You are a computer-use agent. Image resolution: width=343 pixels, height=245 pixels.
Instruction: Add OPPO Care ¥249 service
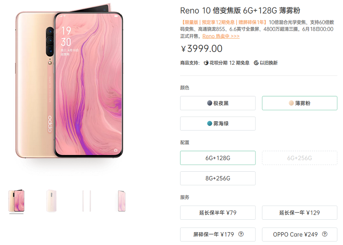click(299, 235)
